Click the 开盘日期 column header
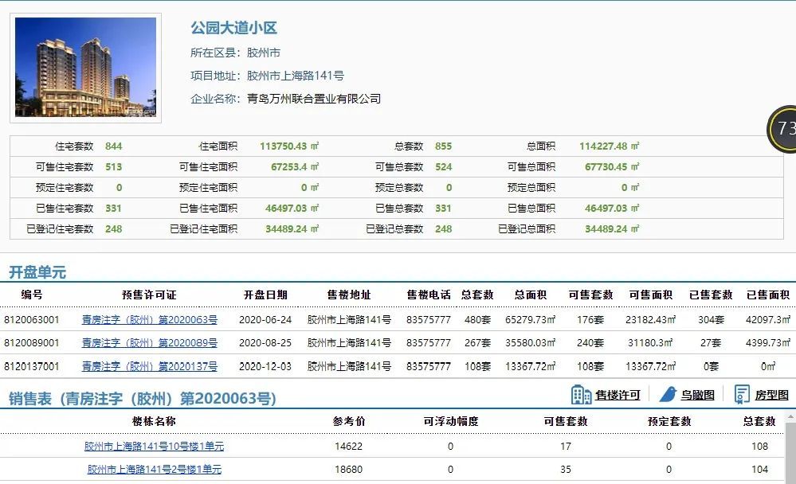The image size is (796, 484). [265, 295]
